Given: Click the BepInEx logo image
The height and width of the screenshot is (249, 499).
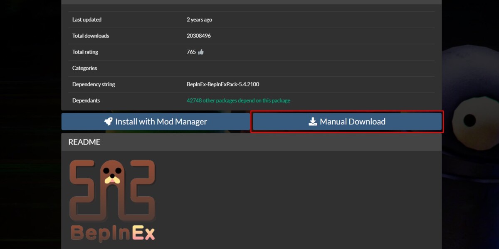Looking at the screenshot, I should point(112,200).
